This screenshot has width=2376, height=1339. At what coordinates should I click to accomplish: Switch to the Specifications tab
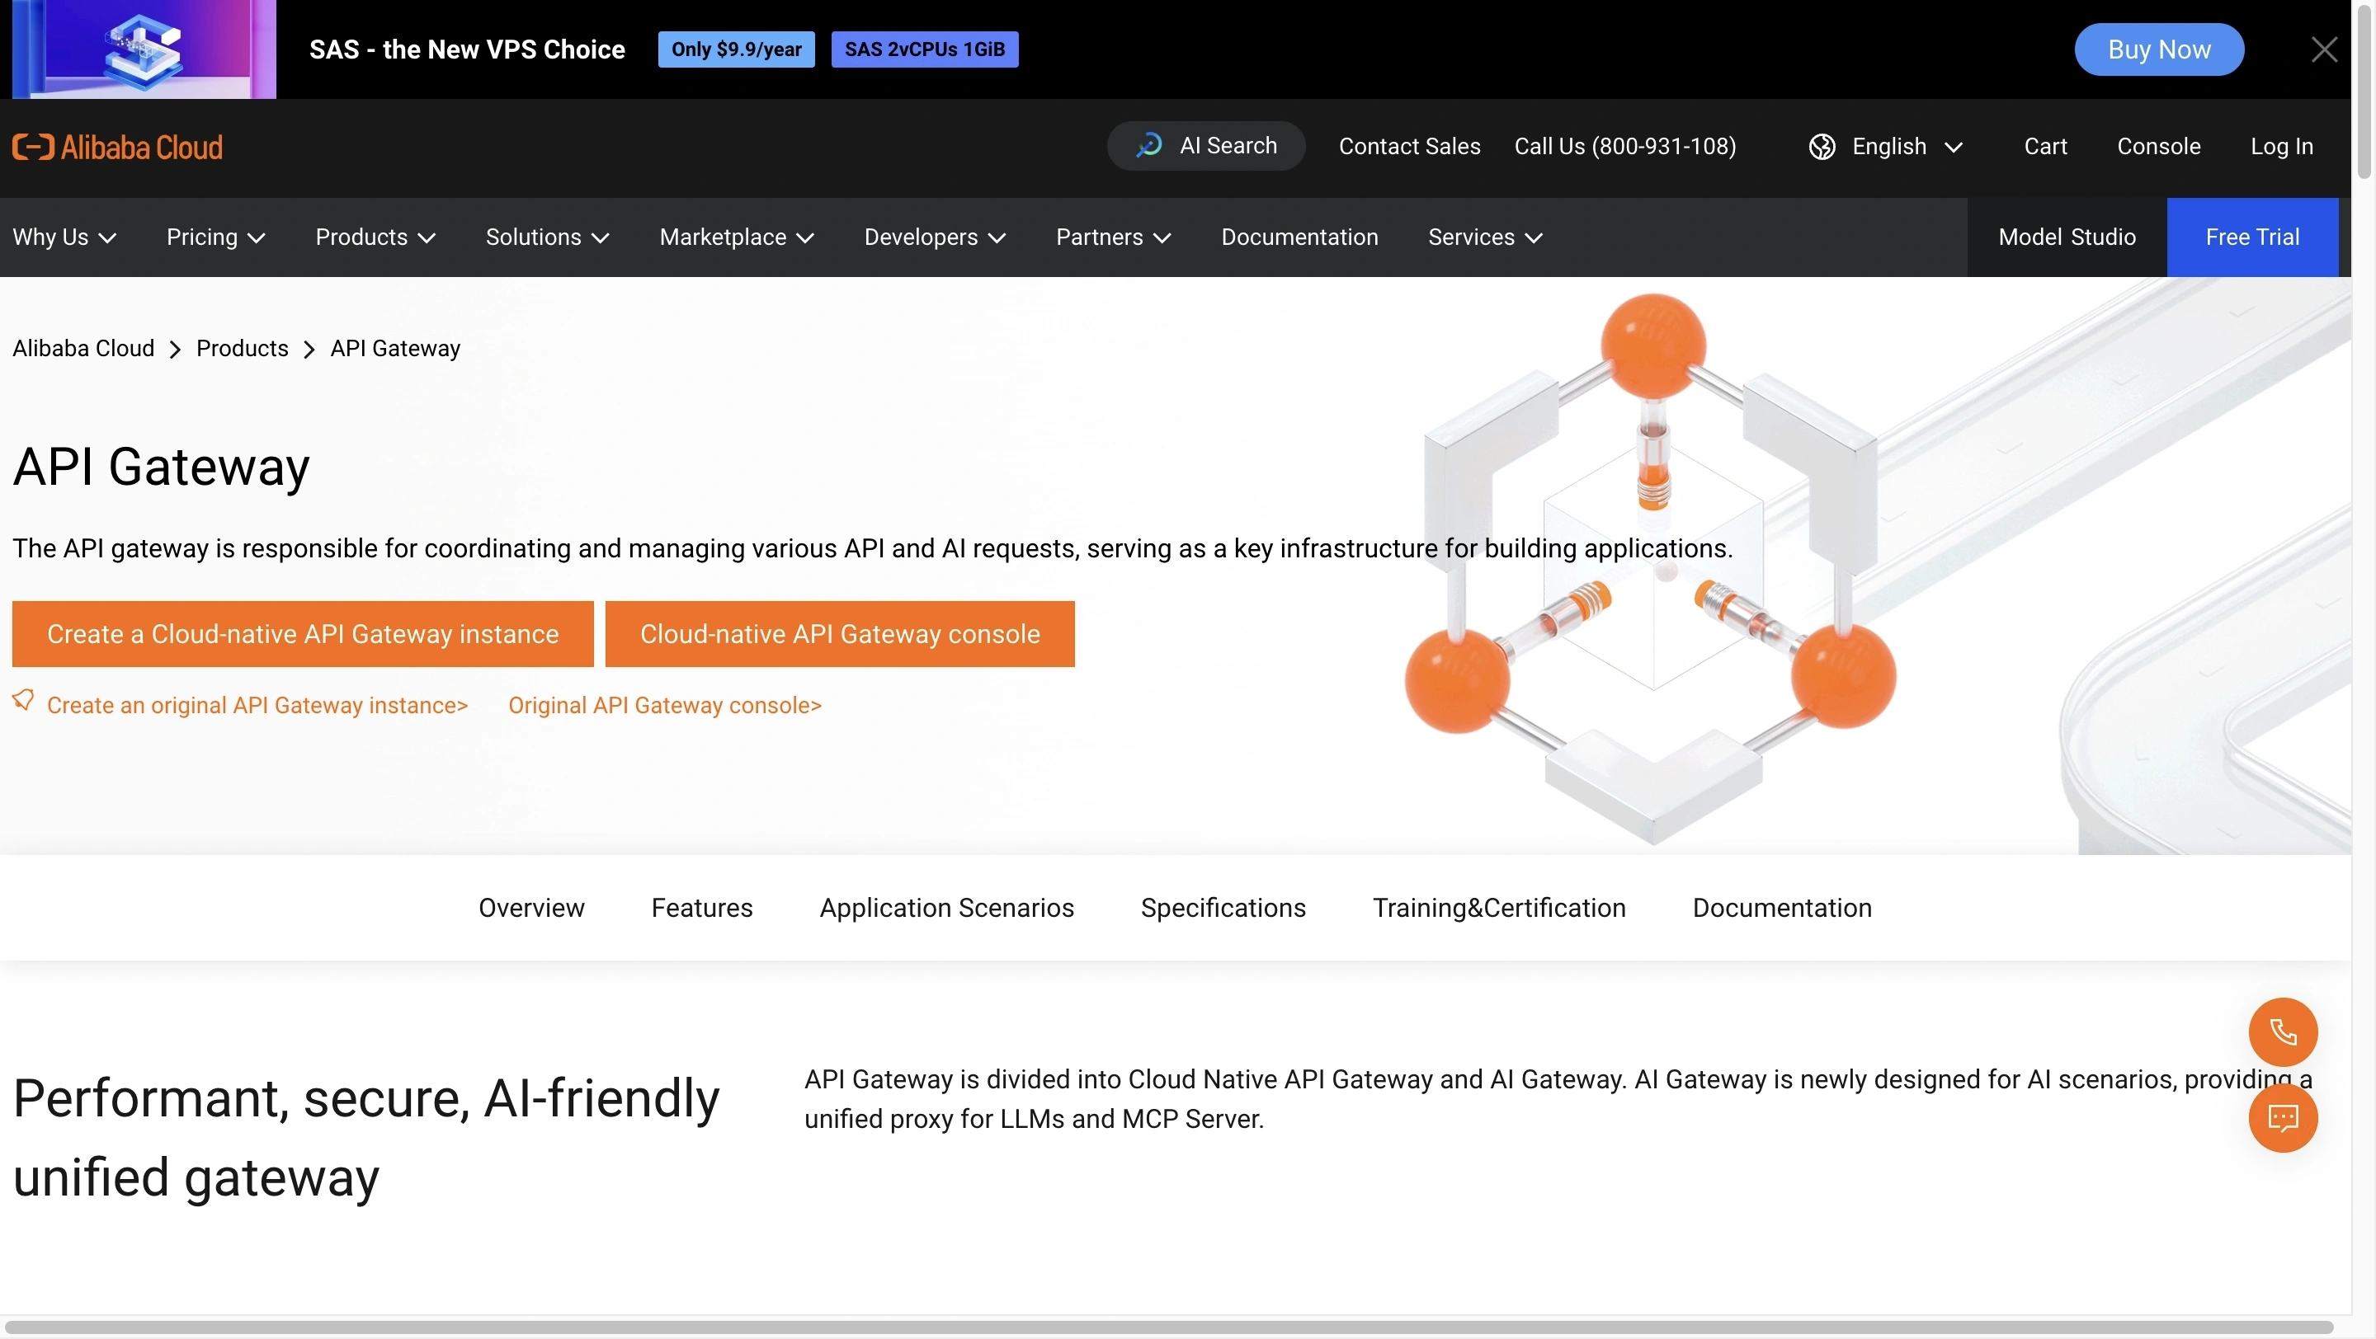(1223, 908)
